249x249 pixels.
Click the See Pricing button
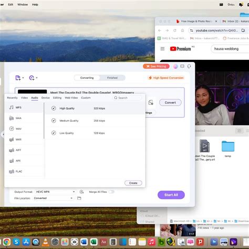[x=156, y=66]
